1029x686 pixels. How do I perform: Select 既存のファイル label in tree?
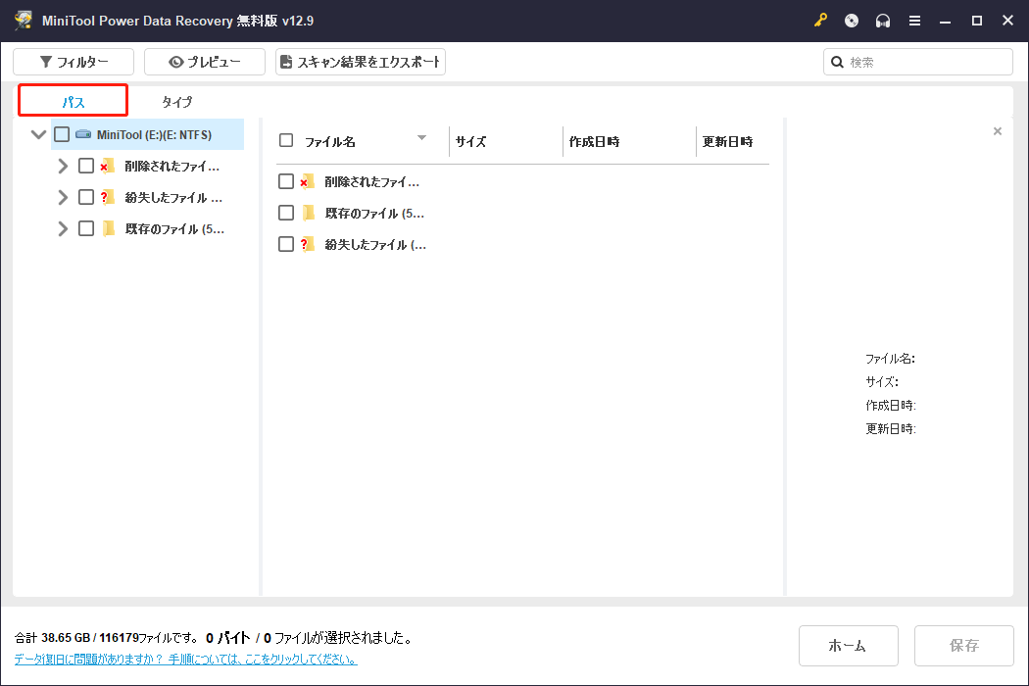[174, 229]
